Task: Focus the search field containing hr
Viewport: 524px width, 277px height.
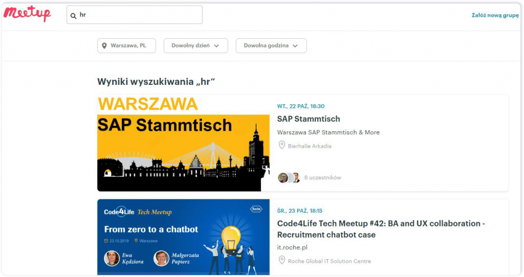Action: 135,15
